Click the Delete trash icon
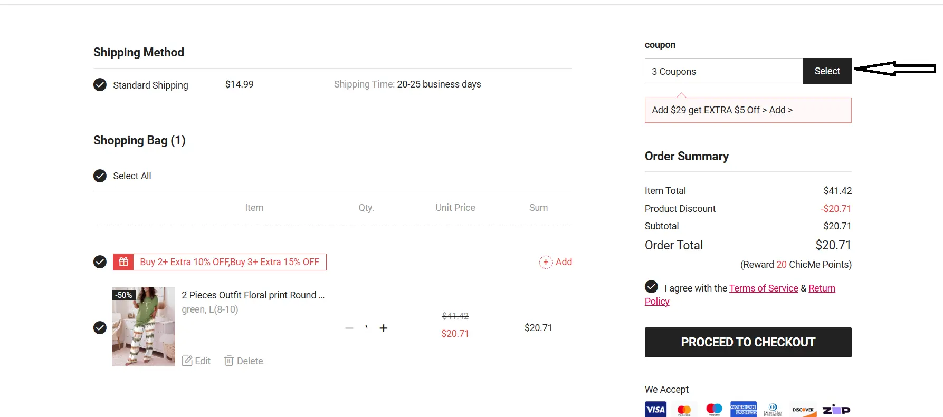 pyautogui.click(x=229, y=361)
